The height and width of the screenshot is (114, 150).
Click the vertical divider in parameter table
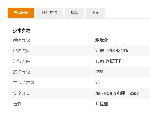click(x=90, y=73)
